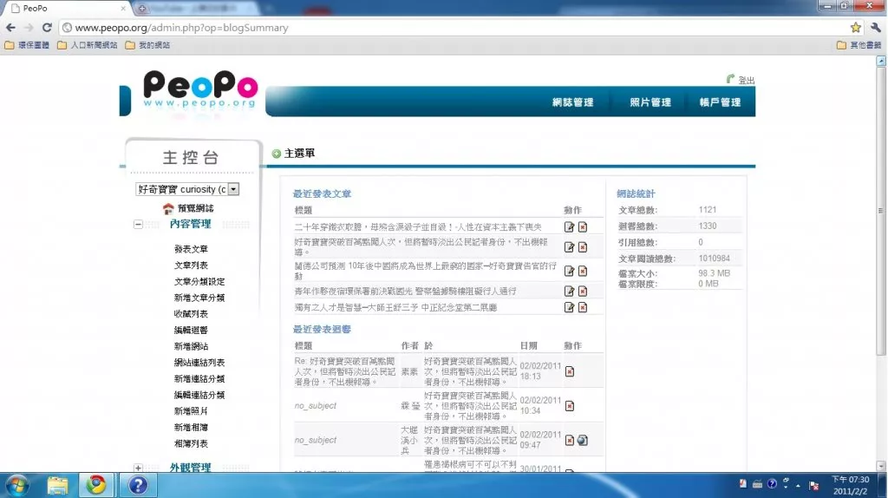Collapse the 內容管理 section
Image resolution: width=888 pixels, height=498 pixels.
[138, 225]
